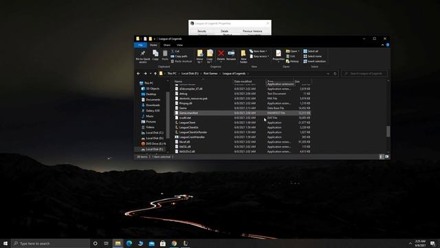Click Select none in the ribbon
Image resolution: width=440 pixels, height=248 pixels.
[312, 56]
